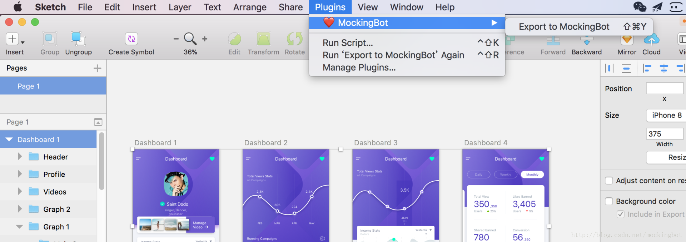The height and width of the screenshot is (242, 686).
Task: Click the Width input field
Action: pos(665,134)
